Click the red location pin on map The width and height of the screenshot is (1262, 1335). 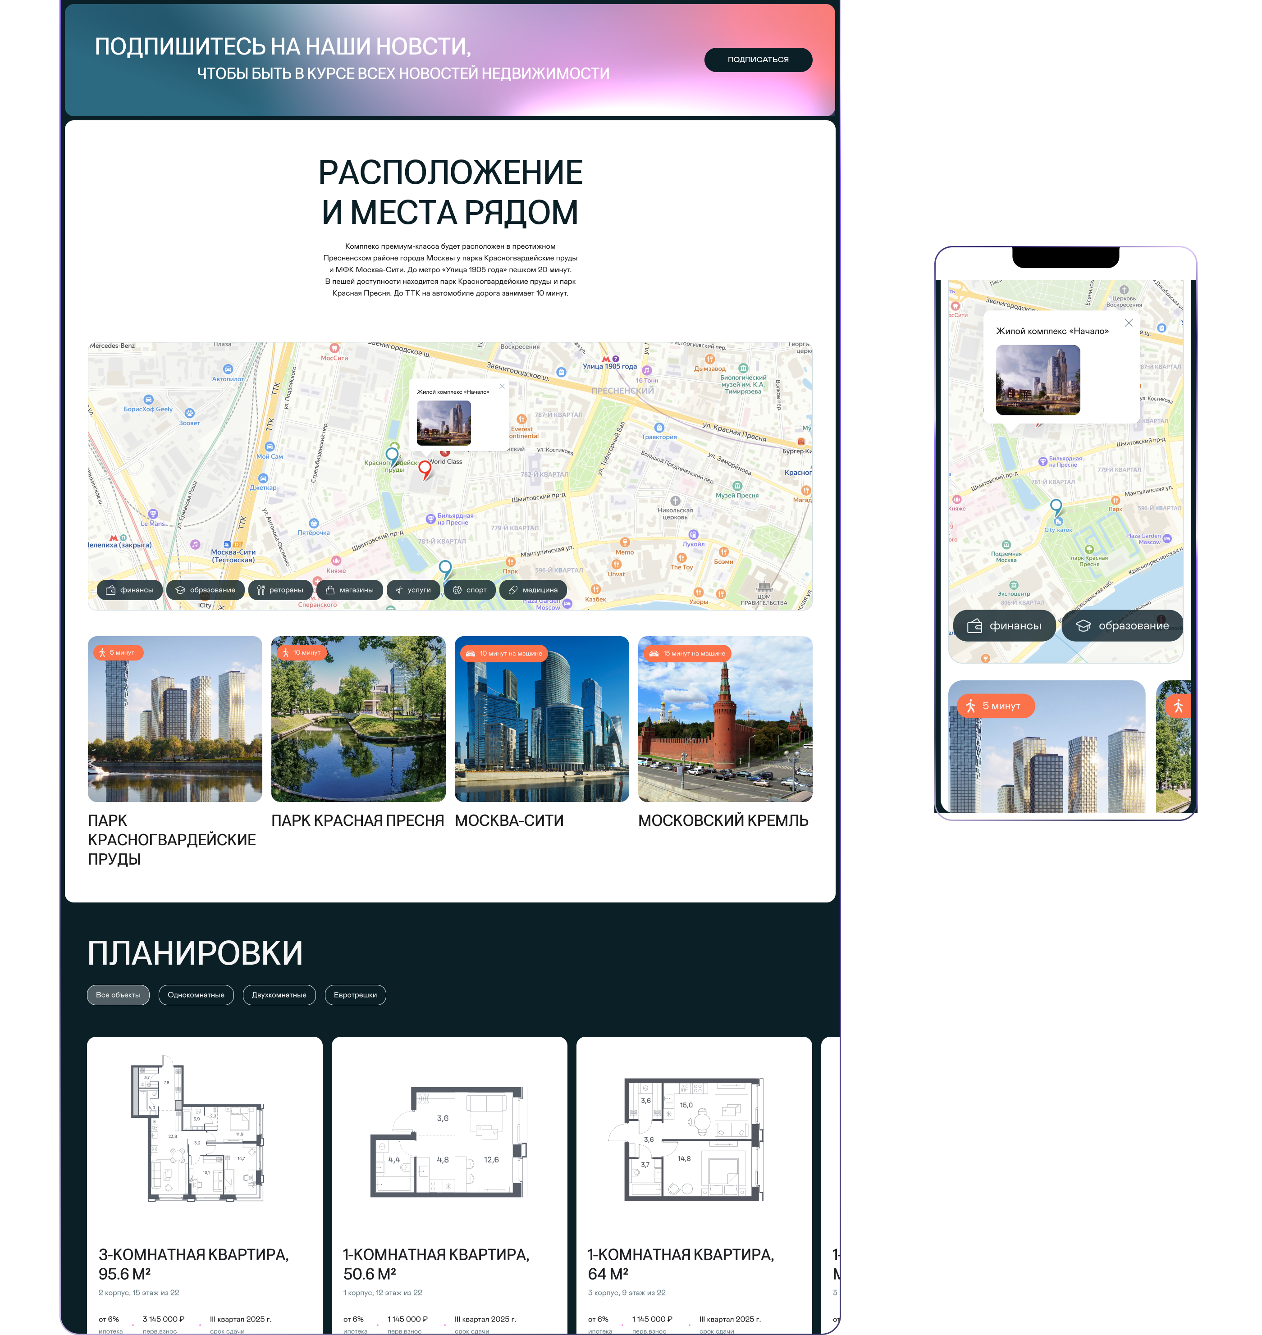coord(425,468)
